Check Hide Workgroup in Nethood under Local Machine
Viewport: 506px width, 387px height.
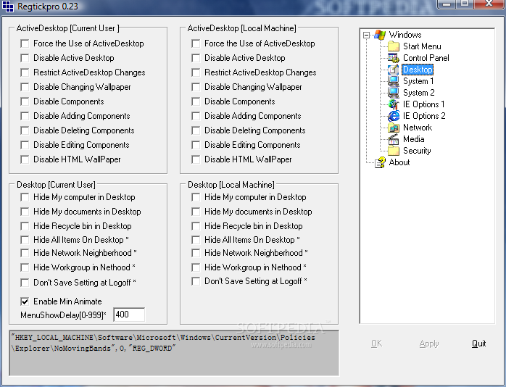tap(196, 267)
